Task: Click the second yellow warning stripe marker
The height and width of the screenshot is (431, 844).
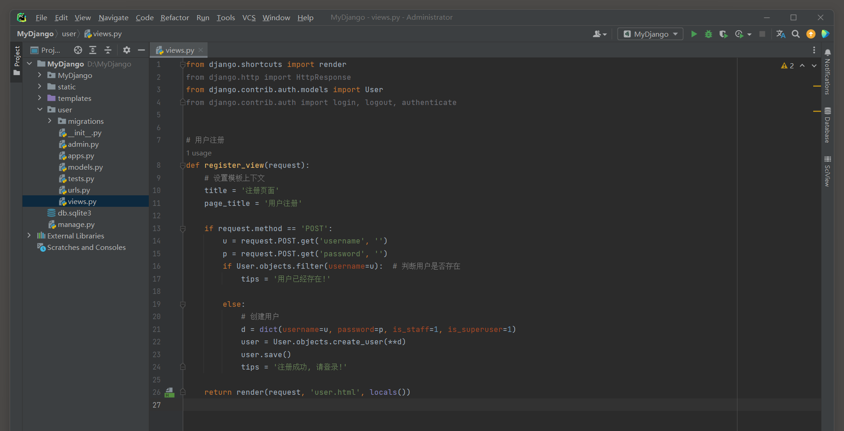Action: click(x=817, y=111)
